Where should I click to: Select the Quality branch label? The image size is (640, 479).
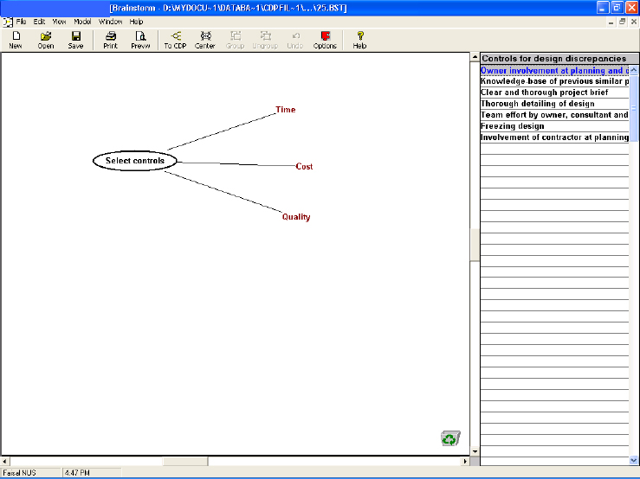pos(296,217)
